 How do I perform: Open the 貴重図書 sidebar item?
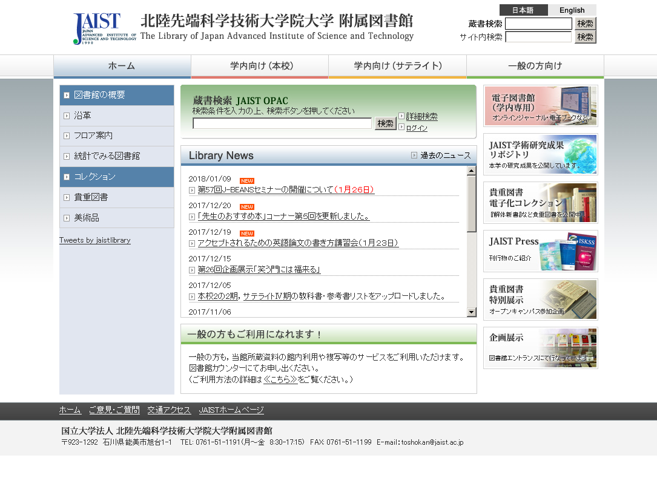click(117, 197)
